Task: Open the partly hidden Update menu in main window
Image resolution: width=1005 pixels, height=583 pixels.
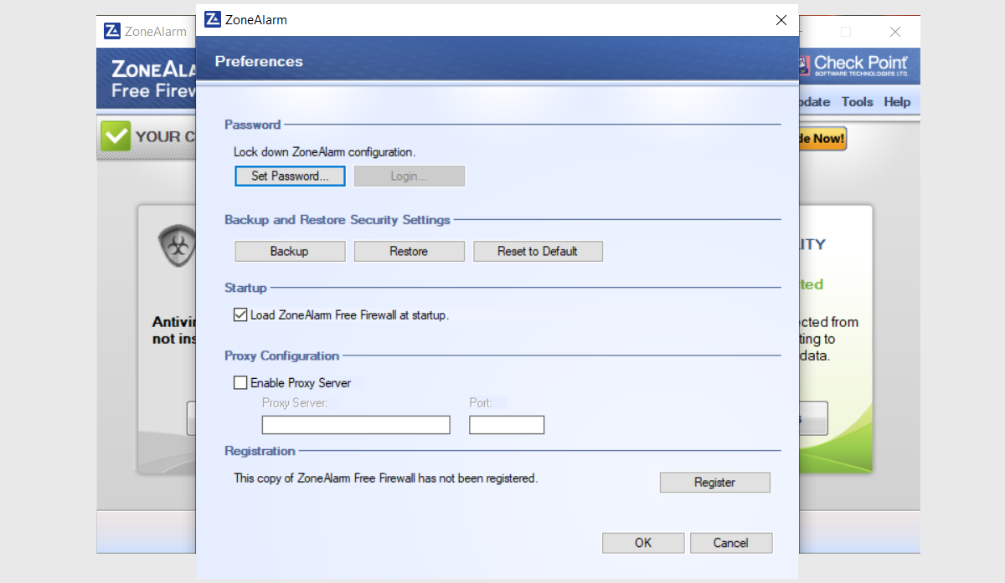Action: (814, 102)
